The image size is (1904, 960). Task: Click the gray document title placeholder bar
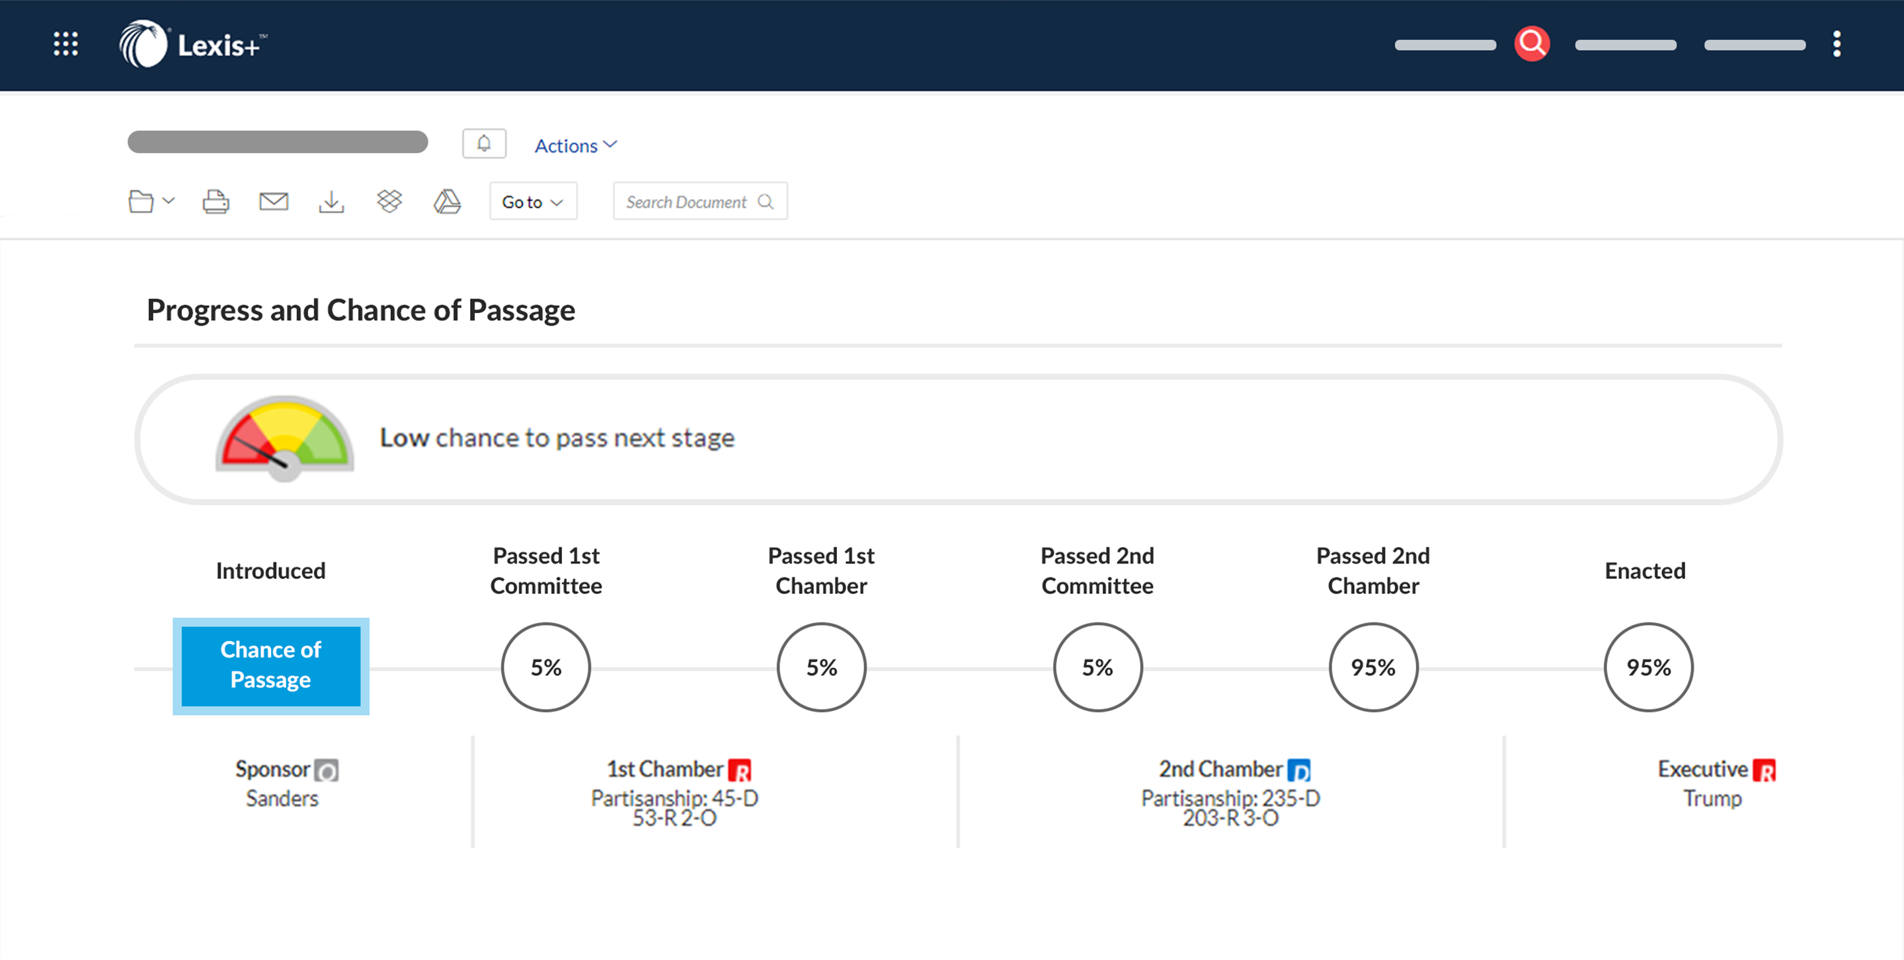278,142
